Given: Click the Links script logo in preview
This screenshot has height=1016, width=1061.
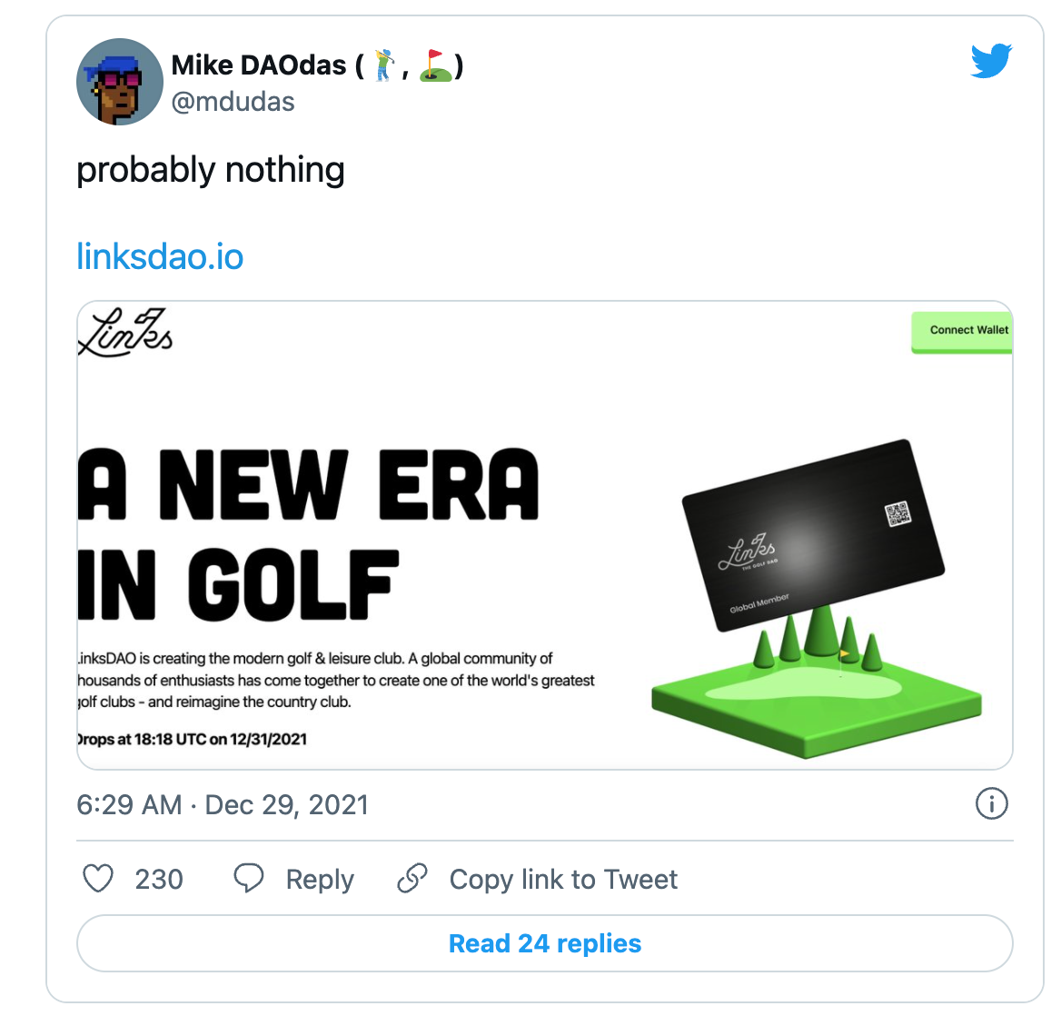Looking at the screenshot, I should pyautogui.click(x=126, y=333).
